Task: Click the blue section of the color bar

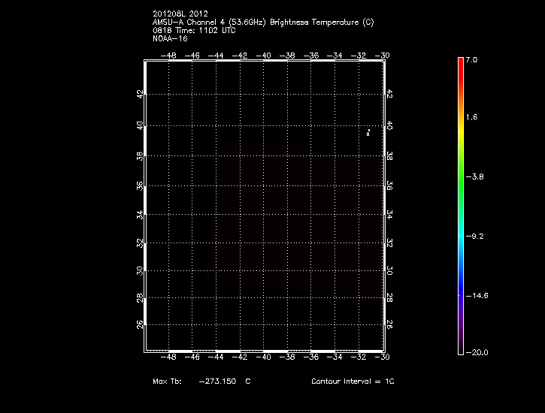Action: 460,278
